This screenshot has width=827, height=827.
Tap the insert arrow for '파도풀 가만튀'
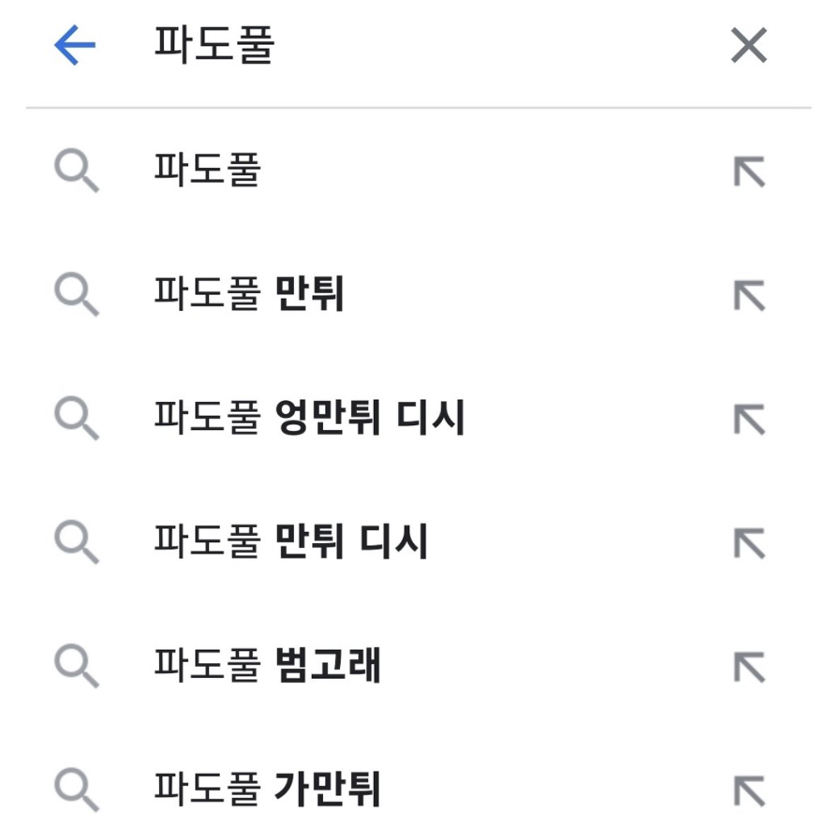click(x=749, y=791)
